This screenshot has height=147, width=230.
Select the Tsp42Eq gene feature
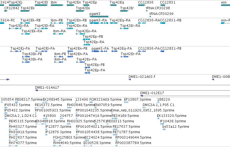113,5
